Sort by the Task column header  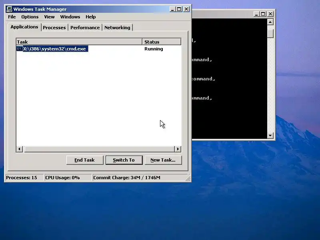tap(79, 42)
